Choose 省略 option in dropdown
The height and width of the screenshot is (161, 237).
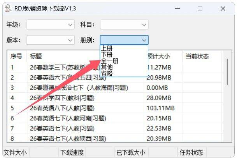(107, 73)
